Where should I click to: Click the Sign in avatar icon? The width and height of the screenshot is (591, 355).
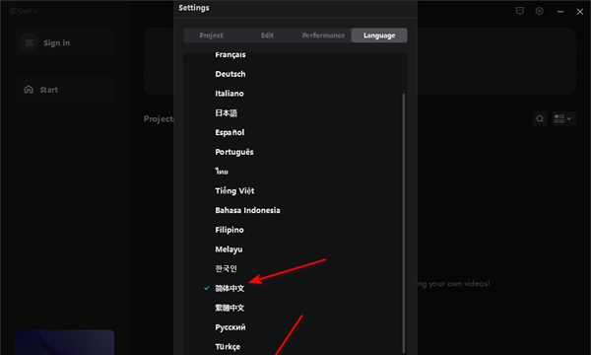point(29,42)
